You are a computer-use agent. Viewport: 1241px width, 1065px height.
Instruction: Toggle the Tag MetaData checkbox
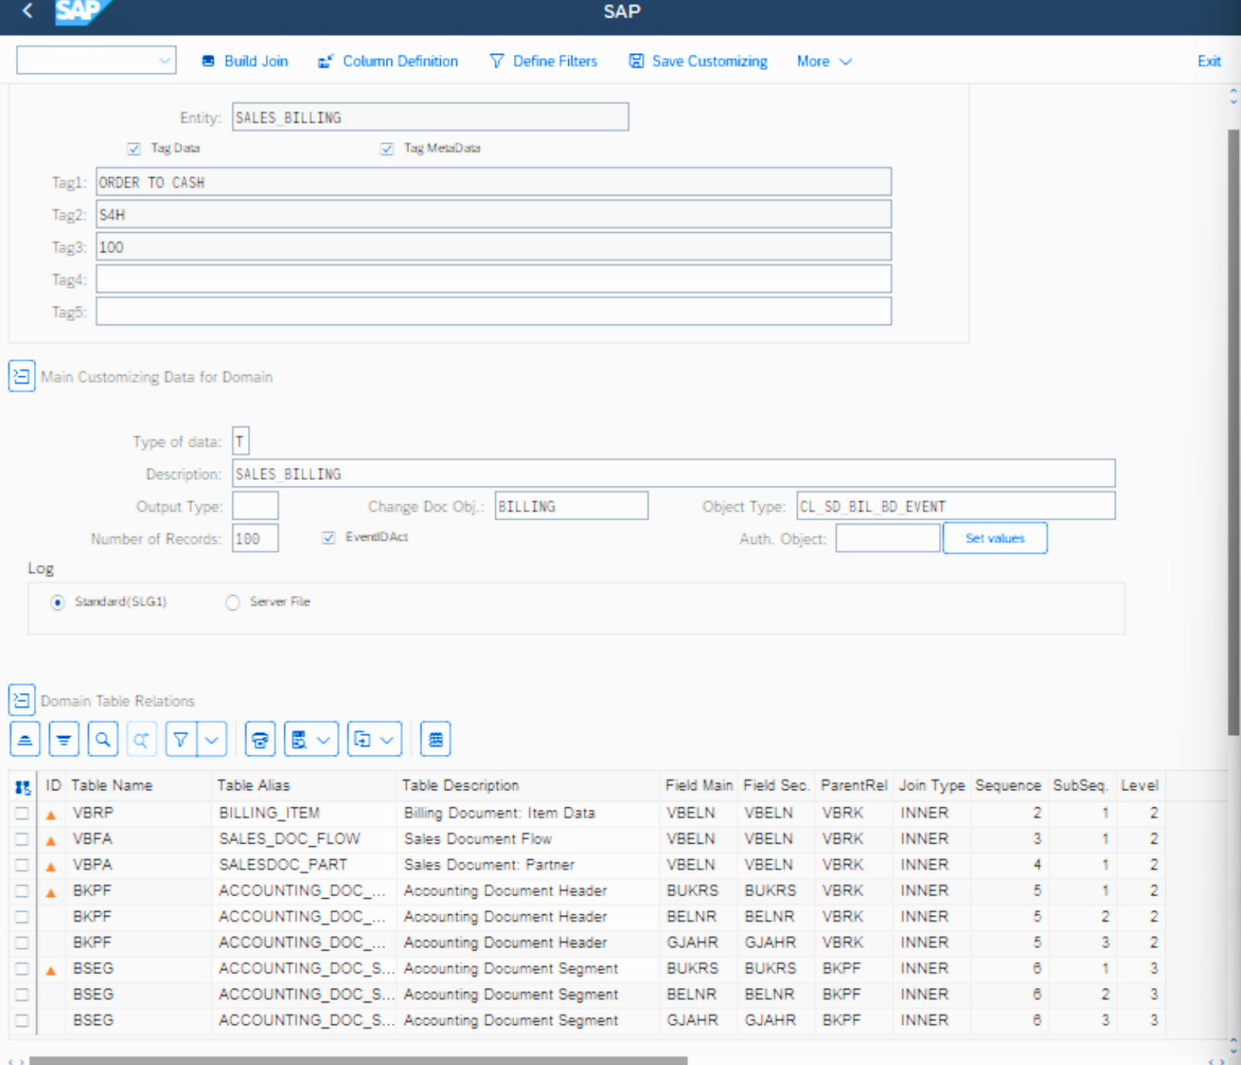coord(387,148)
